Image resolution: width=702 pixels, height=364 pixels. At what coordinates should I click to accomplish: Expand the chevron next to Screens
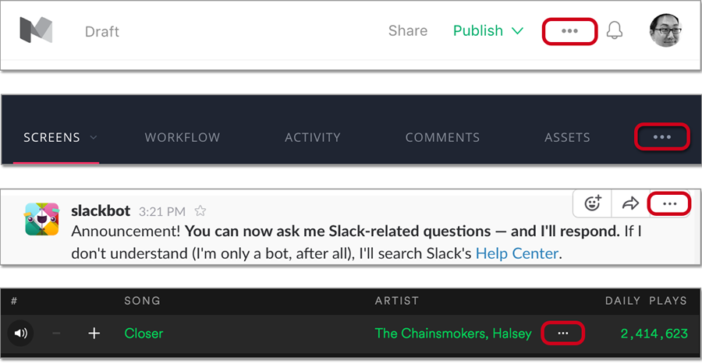[x=94, y=137]
